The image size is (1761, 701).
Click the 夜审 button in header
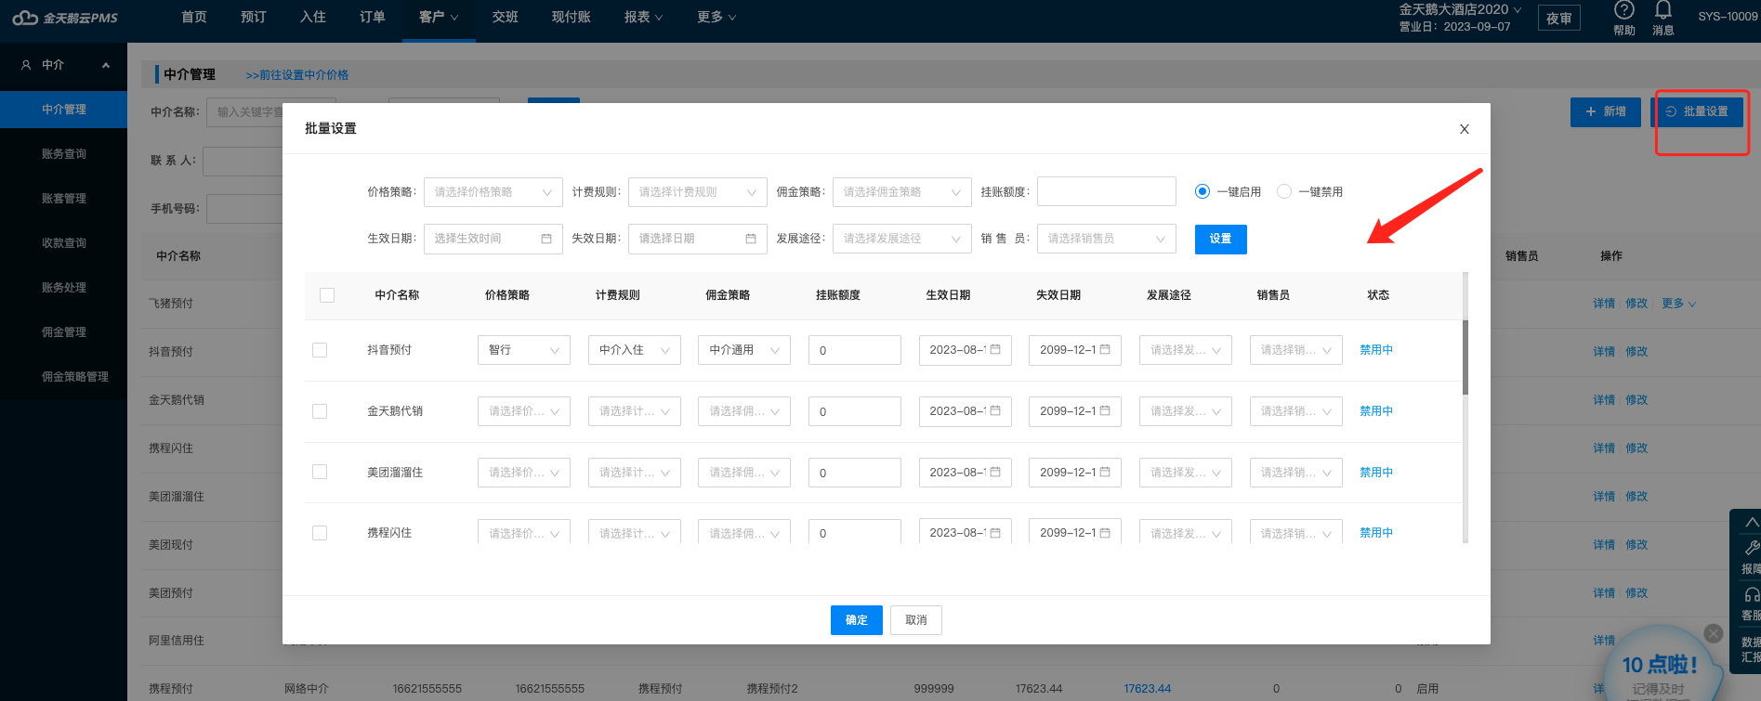click(x=1559, y=19)
